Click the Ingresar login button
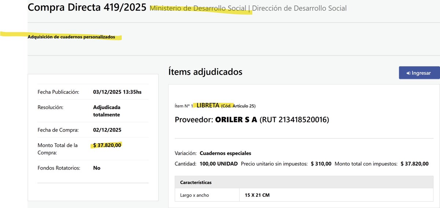Viewport: 440px width, 208px height. [x=419, y=73]
